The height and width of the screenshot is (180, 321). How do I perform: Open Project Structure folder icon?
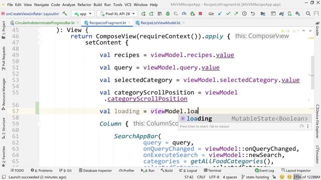(263, 13)
